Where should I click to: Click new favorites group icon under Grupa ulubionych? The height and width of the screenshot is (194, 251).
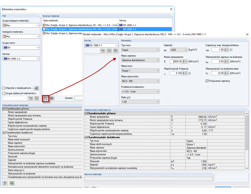click(x=31, y=98)
